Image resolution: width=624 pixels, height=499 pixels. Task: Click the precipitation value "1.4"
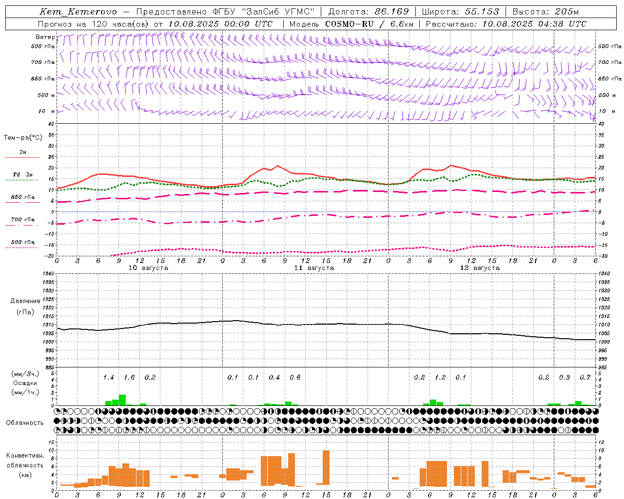coord(108,377)
